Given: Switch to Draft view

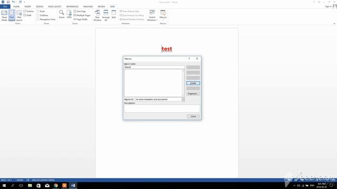Looking at the screenshot, I should tap(27, 15).
